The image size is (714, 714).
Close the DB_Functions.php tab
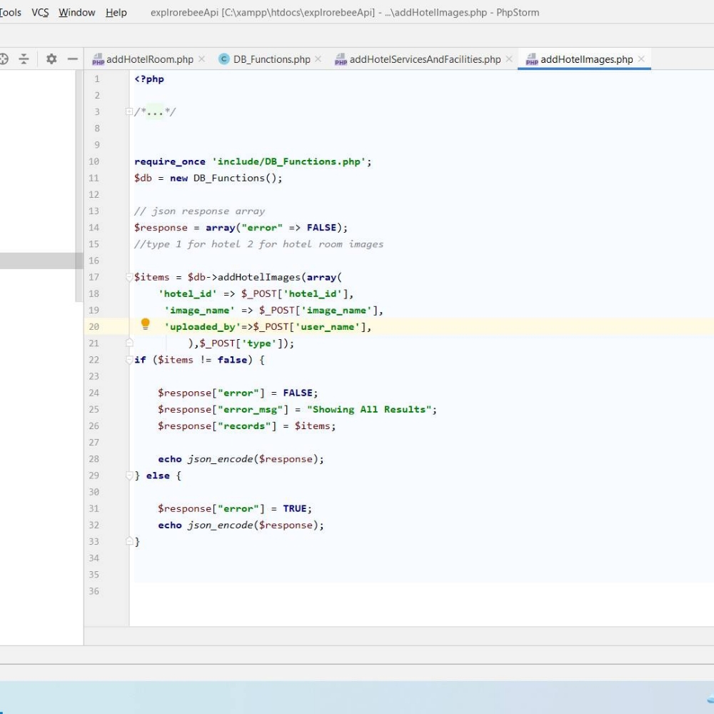(318, 59)
